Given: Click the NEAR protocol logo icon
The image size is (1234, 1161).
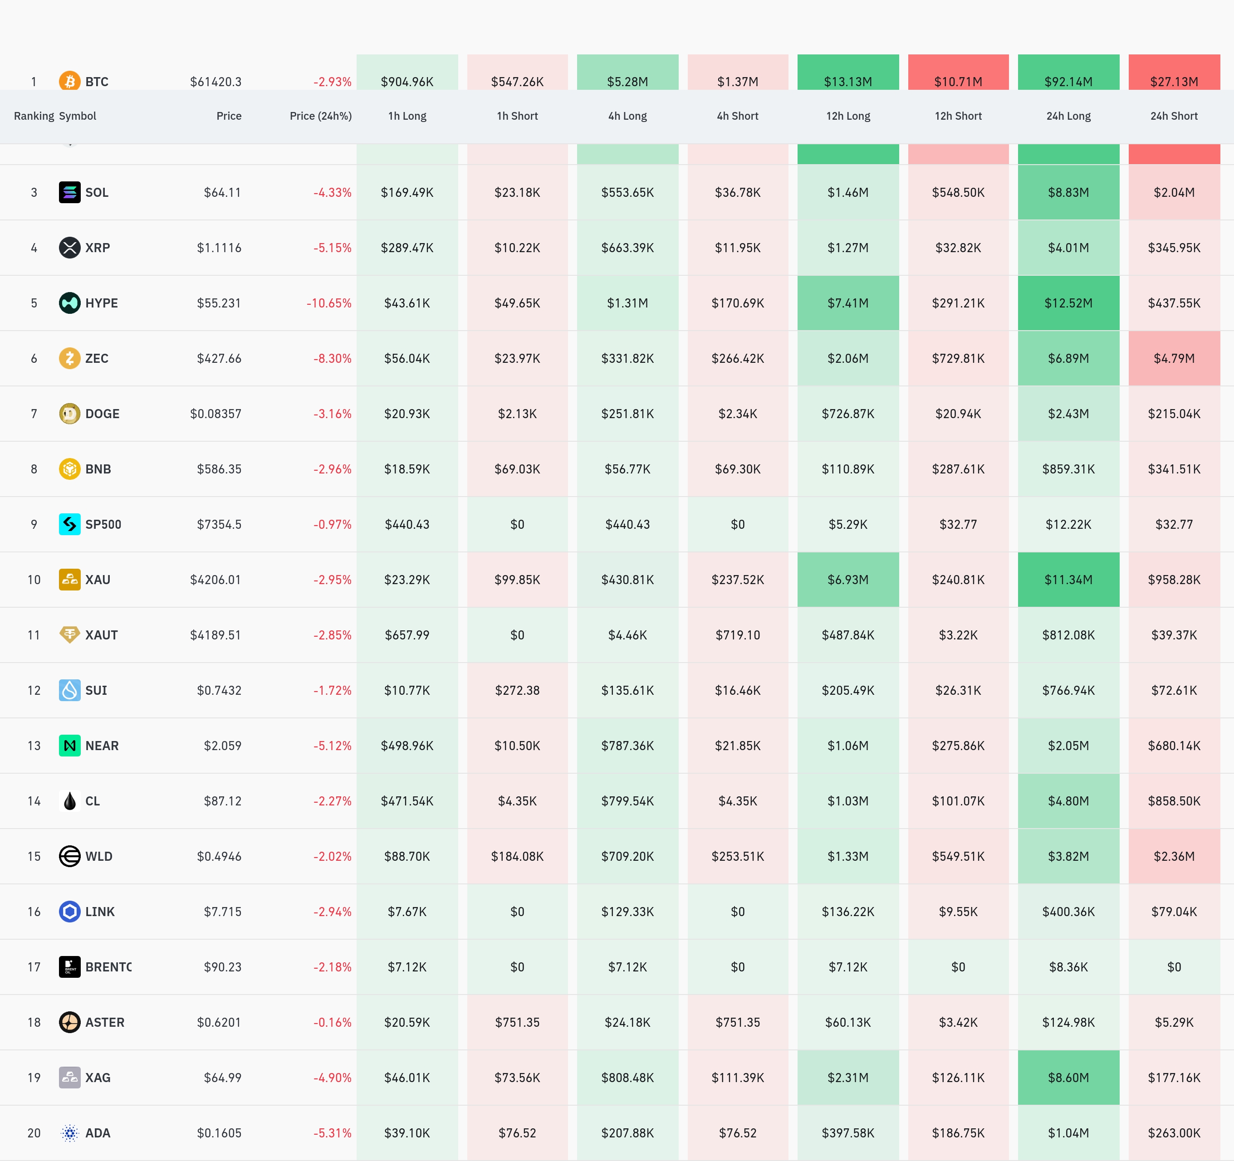Looking at the screenshot, I should pyautogui.click(x=69, y=745).
